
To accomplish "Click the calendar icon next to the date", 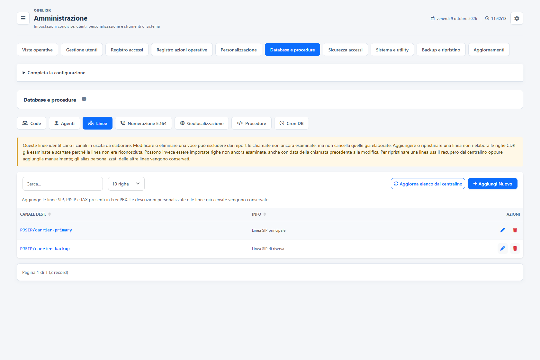I will point(433,18).
